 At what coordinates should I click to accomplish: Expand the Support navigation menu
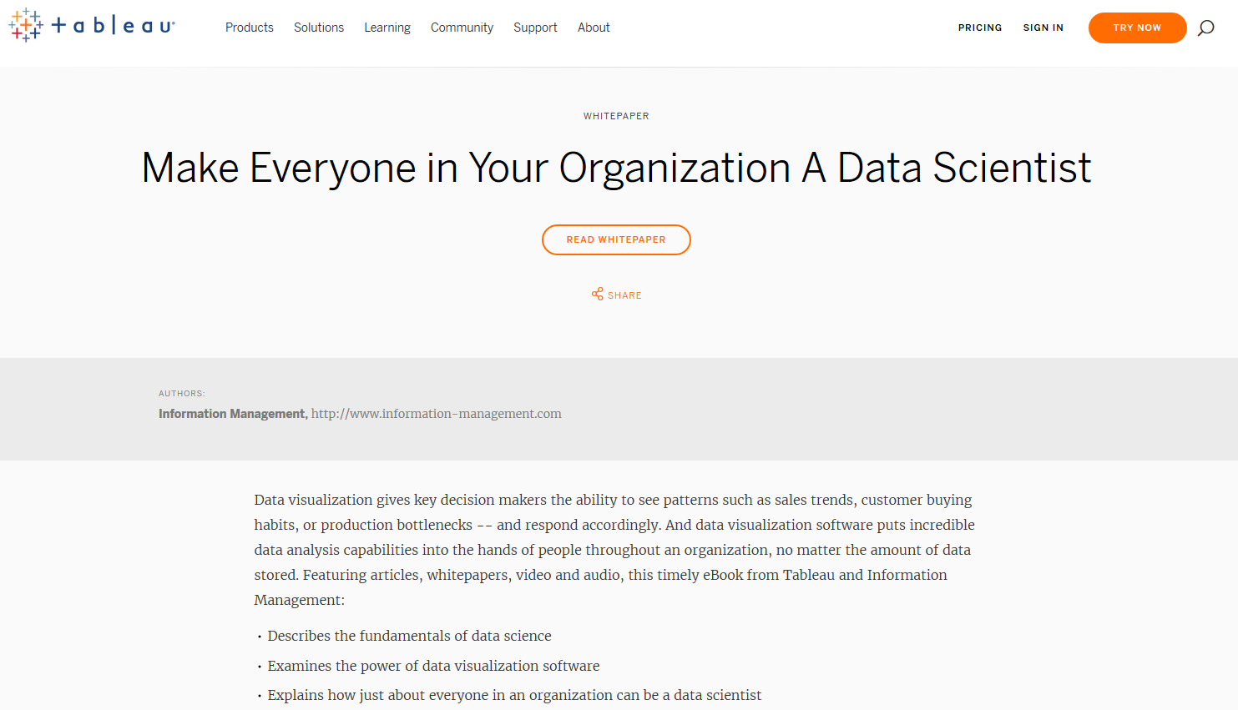535,28
